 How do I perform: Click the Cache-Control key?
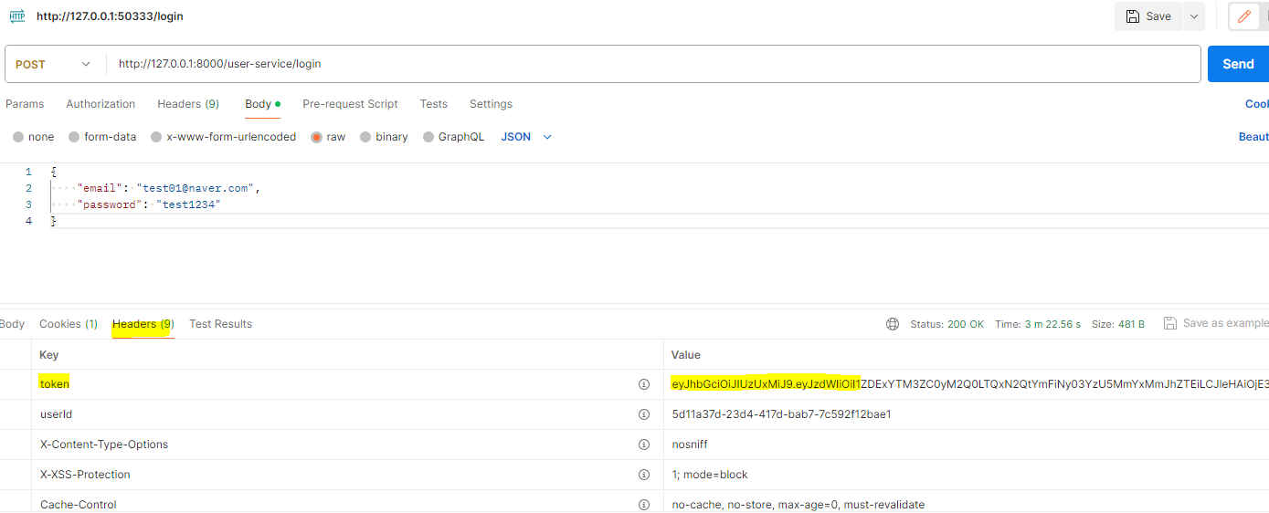pos(79,505)
